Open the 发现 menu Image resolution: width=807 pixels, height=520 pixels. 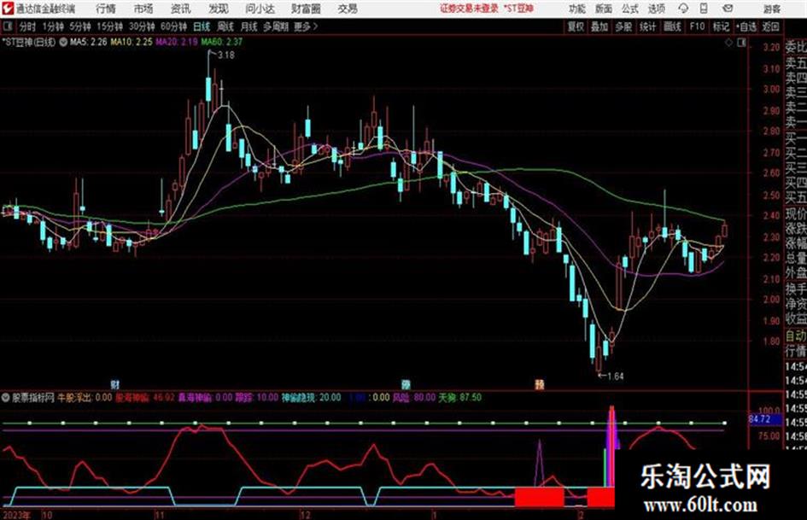point(219,9)
